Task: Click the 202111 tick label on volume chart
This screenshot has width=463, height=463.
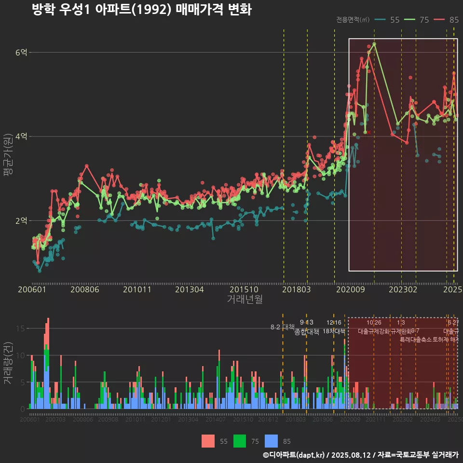Action: pyautogui.click(x=376, y=419)
